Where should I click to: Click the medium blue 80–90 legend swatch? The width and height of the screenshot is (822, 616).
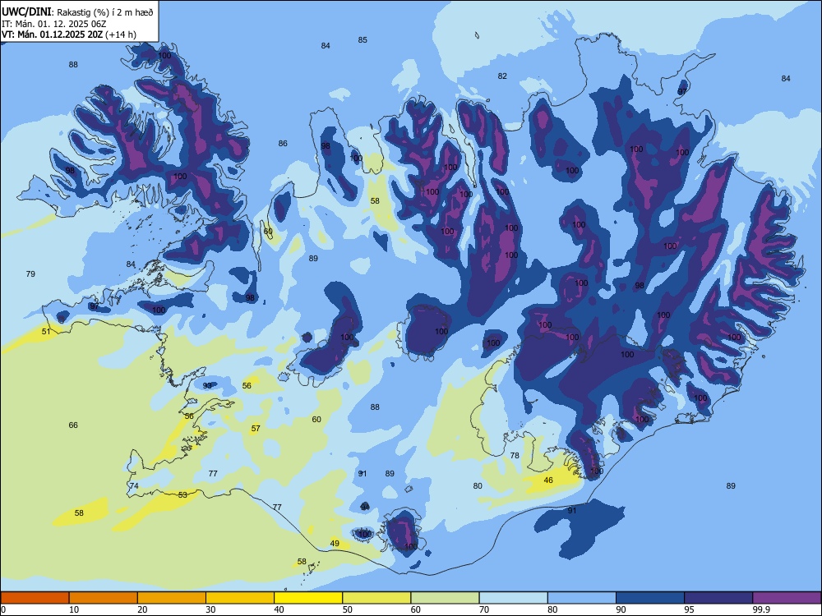[582, 598]
